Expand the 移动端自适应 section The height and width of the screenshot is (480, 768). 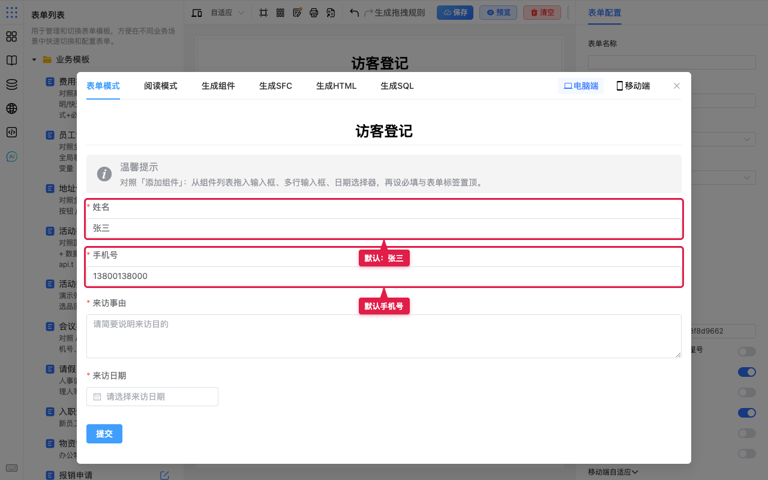pyautogui.click(x=613, y=472)
